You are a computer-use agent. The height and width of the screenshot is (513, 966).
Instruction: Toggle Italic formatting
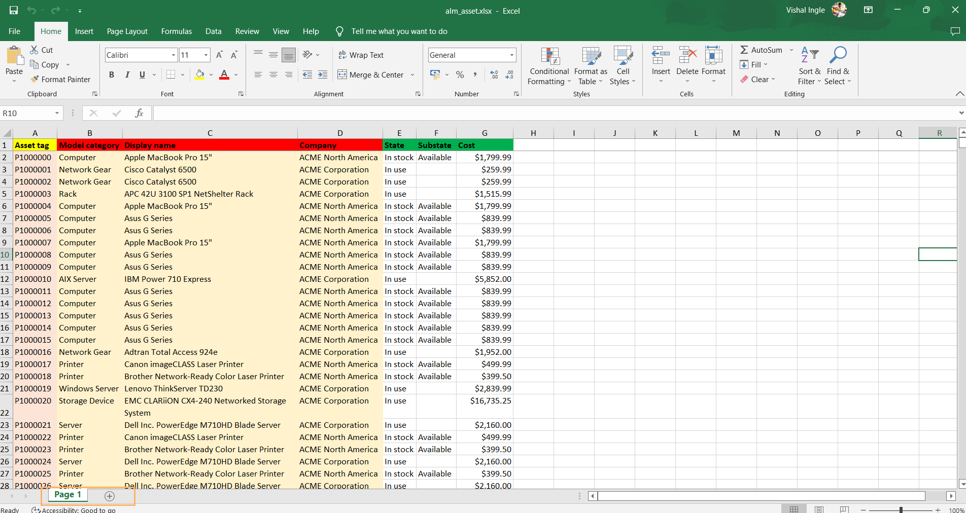(127, 75)
